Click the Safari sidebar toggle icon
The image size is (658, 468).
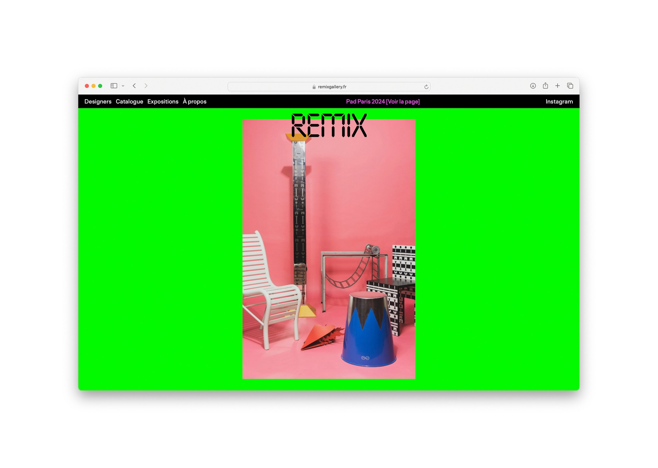pyautogui.click(x=114, y=86)
